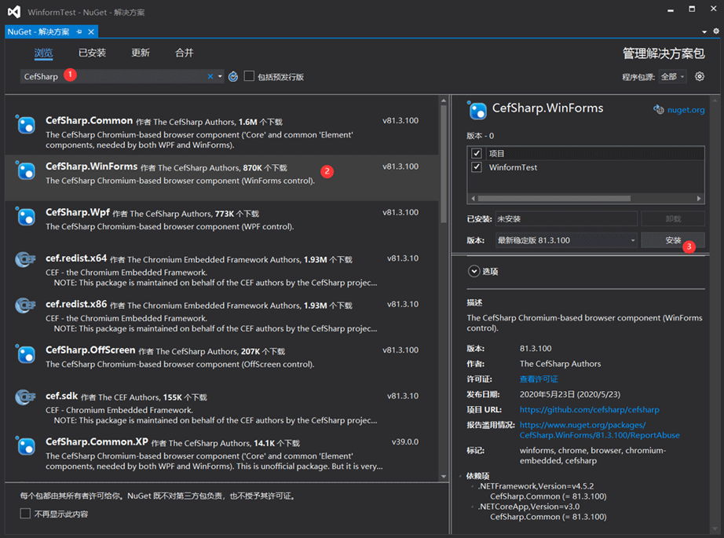This screenshot has height=538, width=724.
Task: Select the CefSharp.Common package icon
Action: (26, 124)
